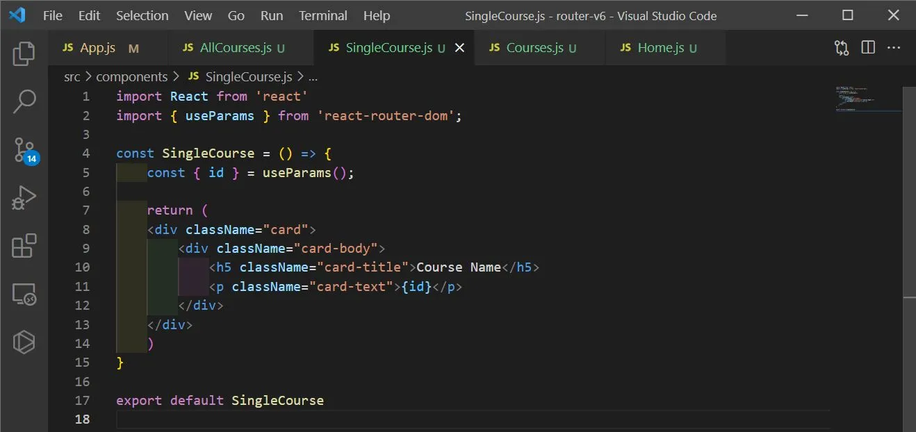The image size is (916, 432).
Task: Switch to the AllCourses.js tab
Action: pyautogui.click(x=240, y=48)
